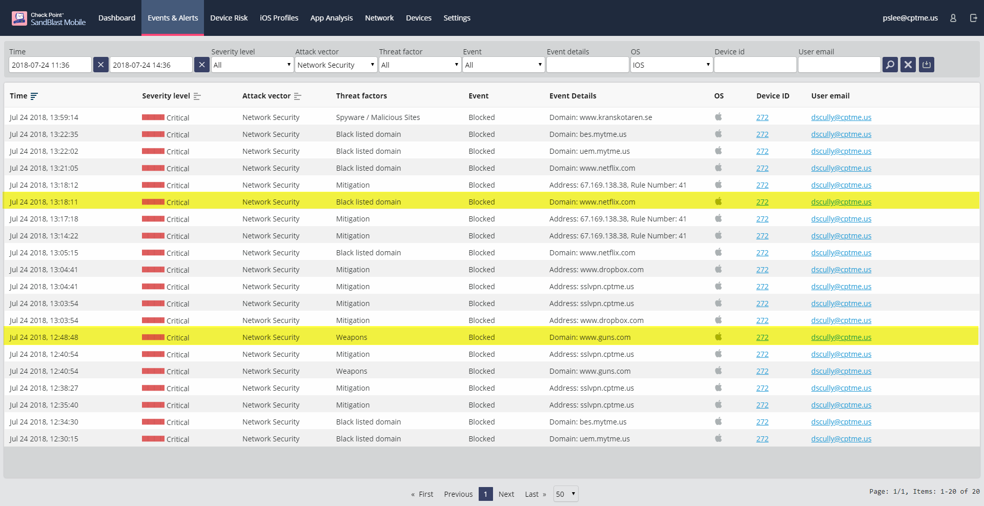Viewport: 984px width, 506px height.
Task: Change page size dropdown showing 50
Action: pos(566,494)
